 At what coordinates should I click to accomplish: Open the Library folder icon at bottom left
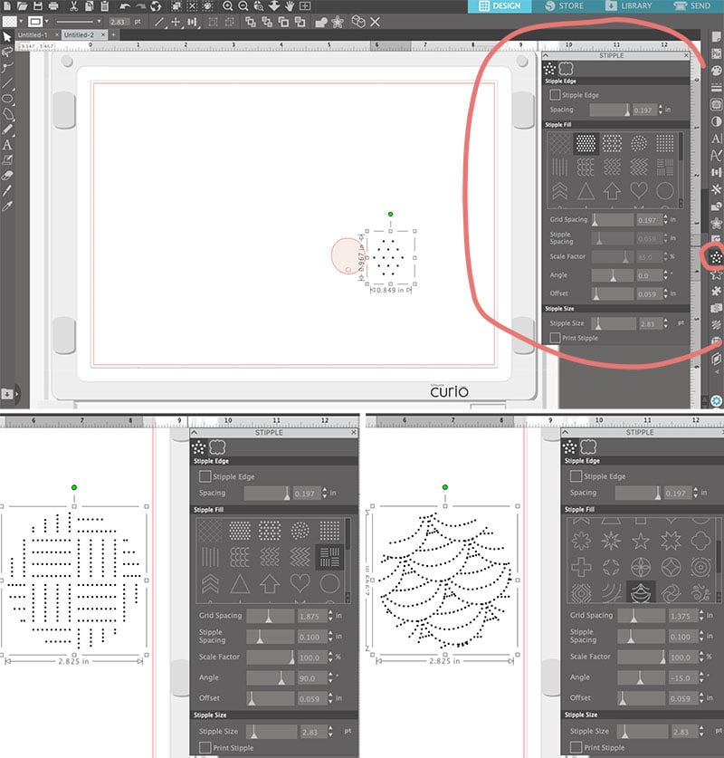(x=6, y=394)
